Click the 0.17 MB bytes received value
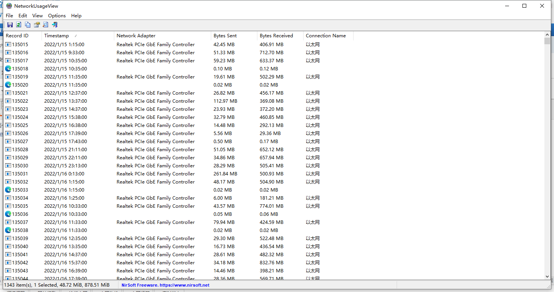Screen dimensions: 554x292 [x=269, y=141]
